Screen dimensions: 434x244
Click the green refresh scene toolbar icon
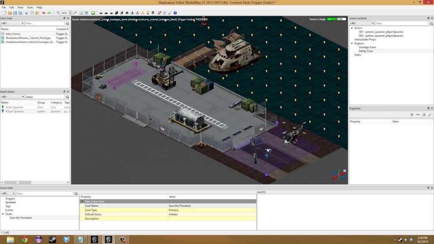(x=93, y=13)
